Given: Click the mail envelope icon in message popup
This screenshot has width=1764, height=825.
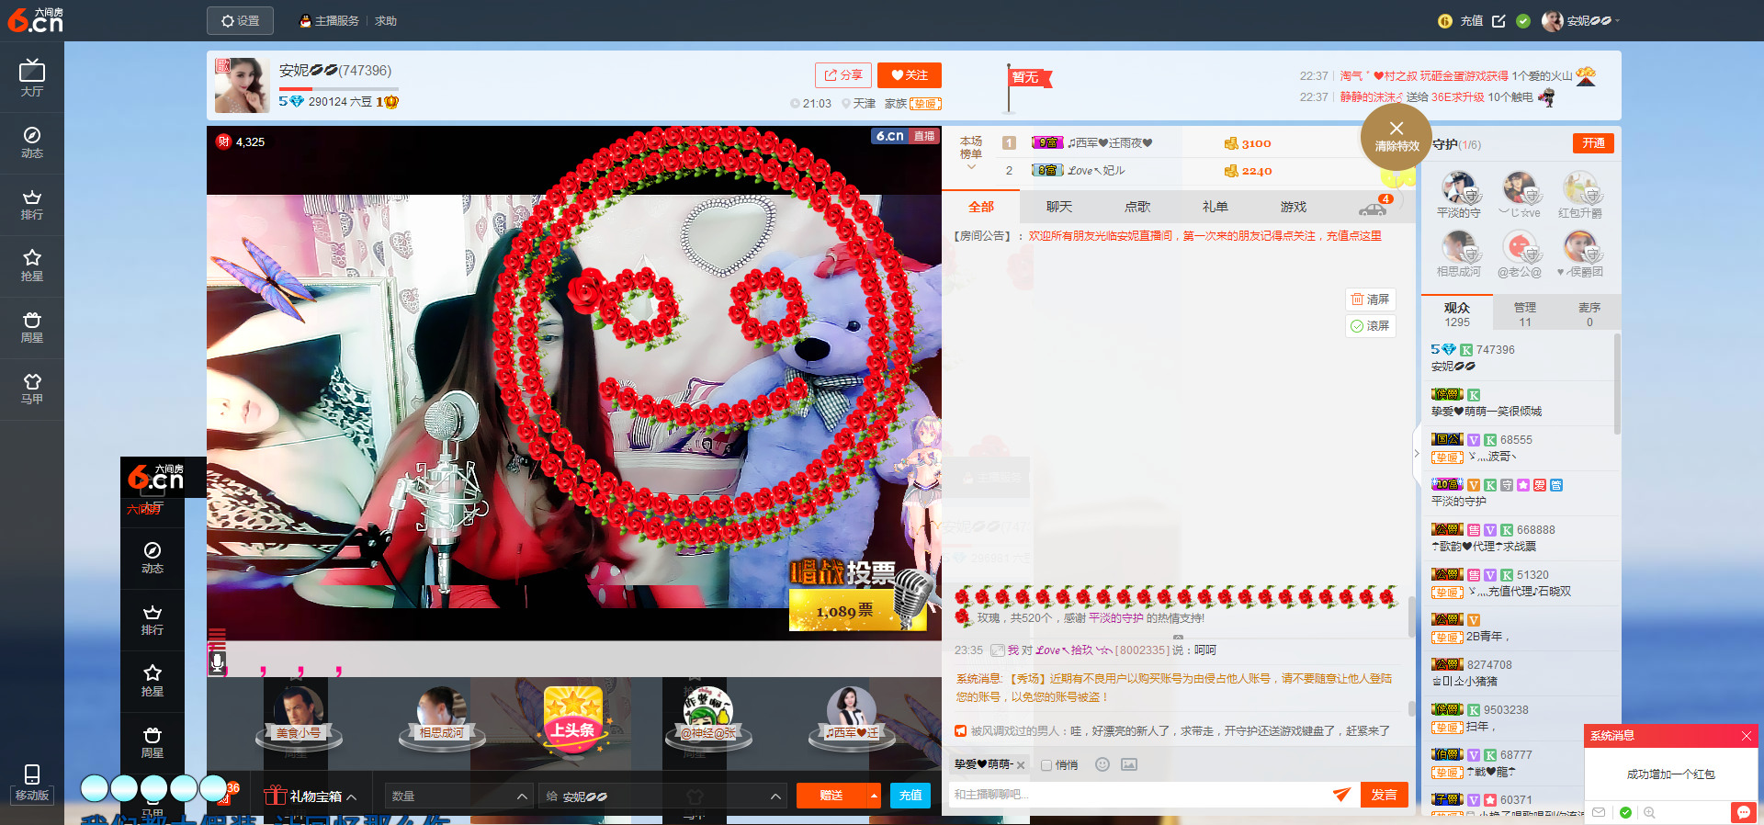Looking at the screenshot, I should [x=1600, y=812].
